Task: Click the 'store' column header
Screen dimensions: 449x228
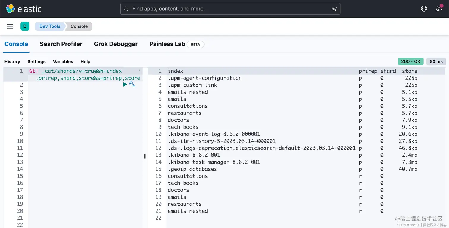Action: [410, 71]
